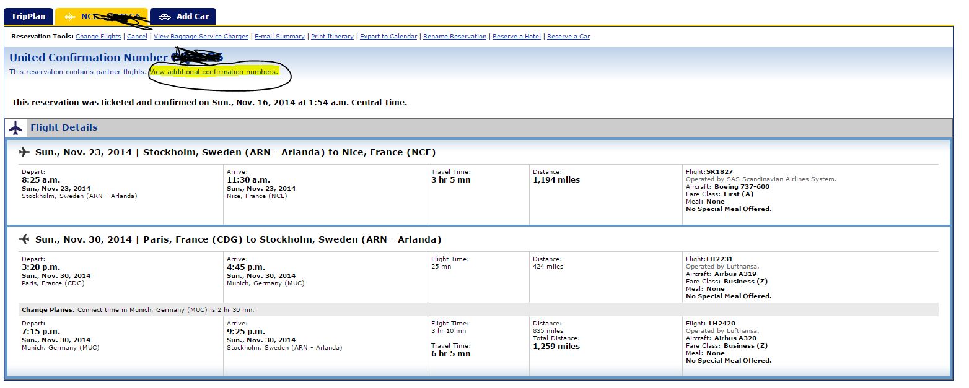Click Export to Calendar
The width and height of the screenshot is (969, 388).
pos(388,37)
